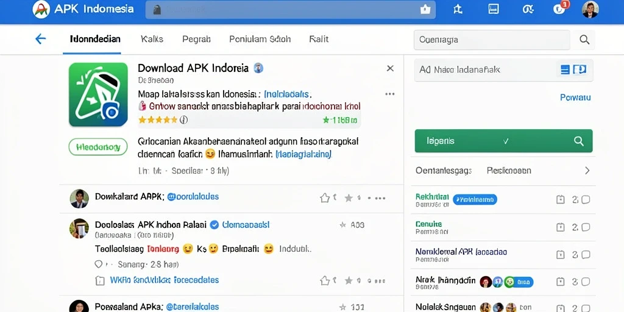Like the post with WKRo link

(325, 280)
